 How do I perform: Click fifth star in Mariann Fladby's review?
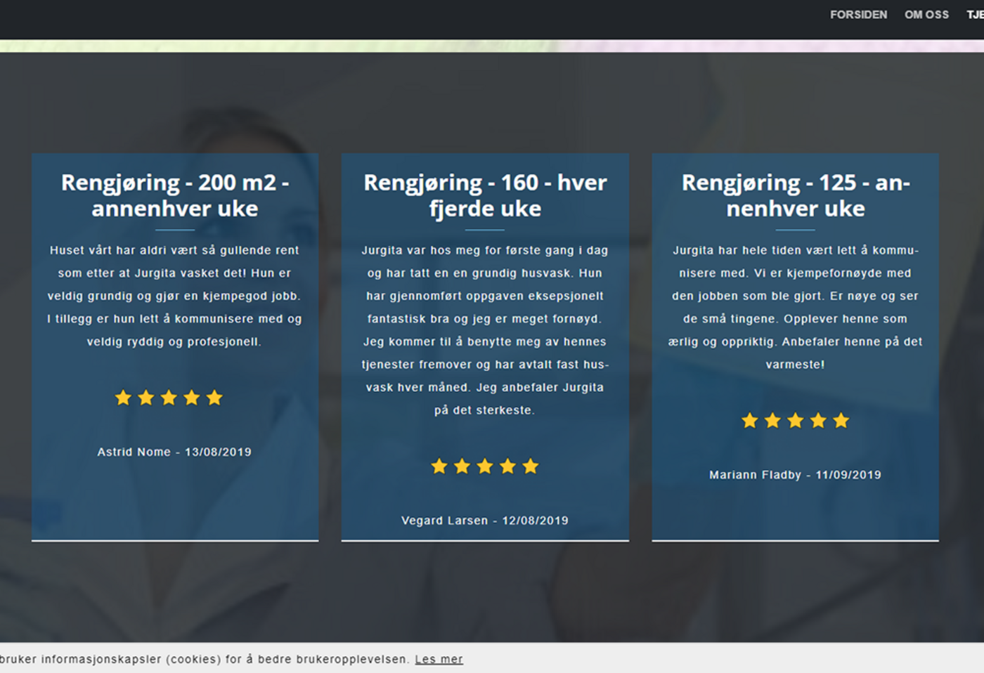click(841, 421)
